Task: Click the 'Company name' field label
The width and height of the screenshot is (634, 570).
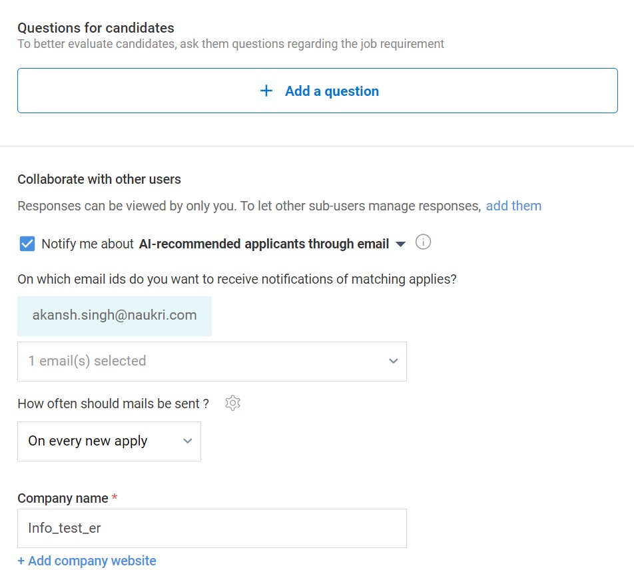Action: pyautogui.click(x=63, y=498)
